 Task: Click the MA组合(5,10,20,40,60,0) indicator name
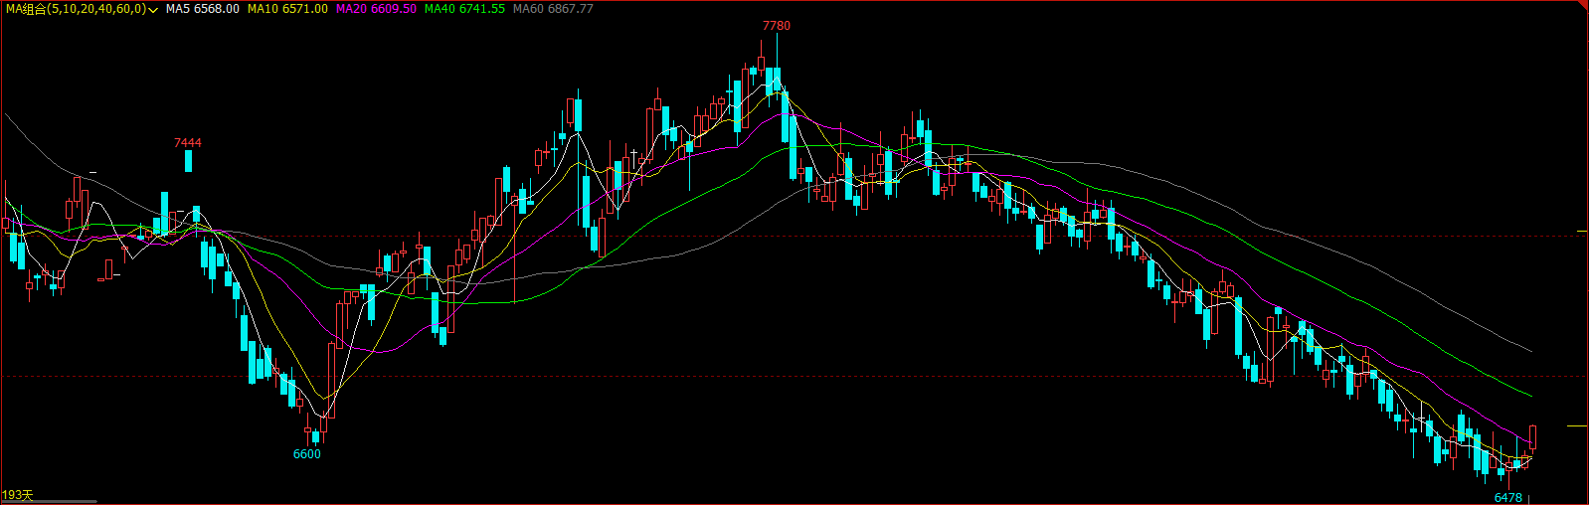[x=76, y=9]
